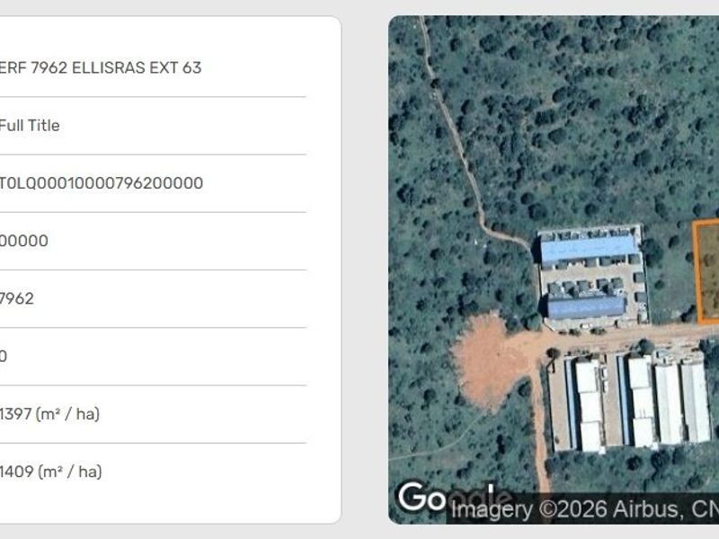Click the single 0 portion value
The image size is (719, 539).
4,357
